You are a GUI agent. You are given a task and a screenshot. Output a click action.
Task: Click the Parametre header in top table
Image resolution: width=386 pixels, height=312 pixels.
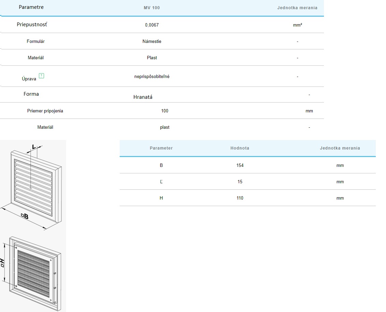tap(31, 7)
